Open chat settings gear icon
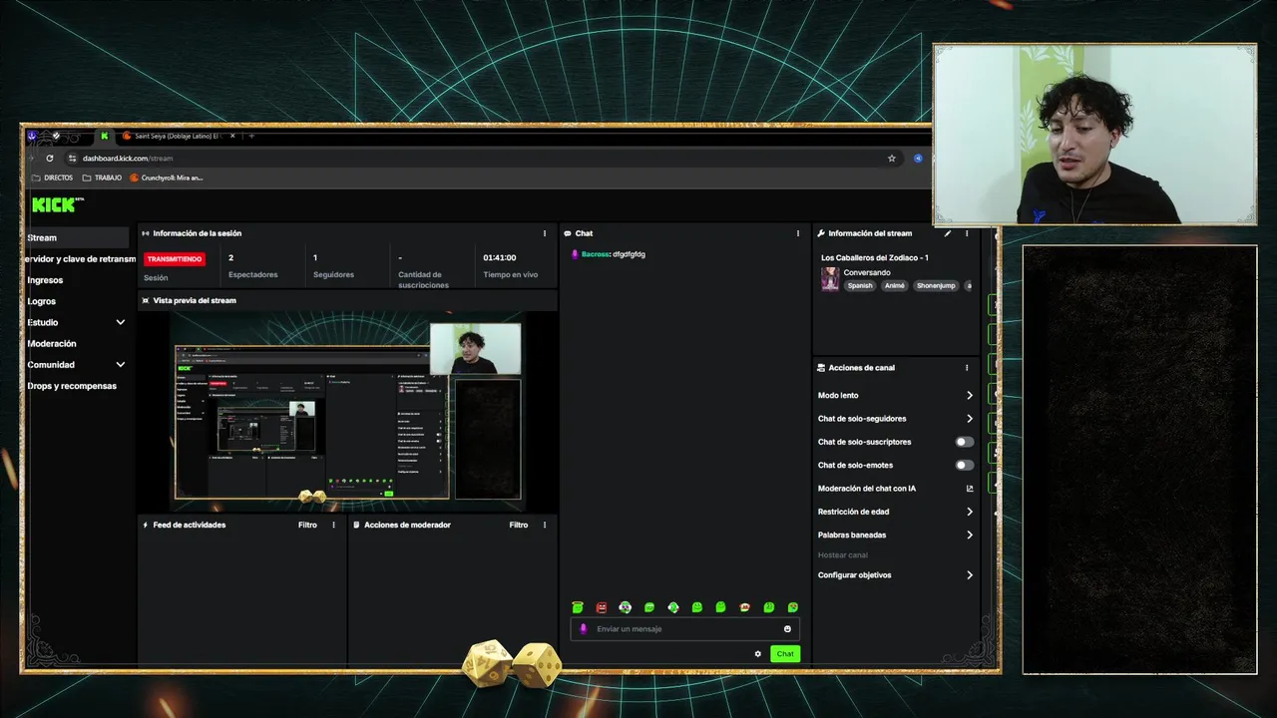This screenshot has width=1277, height=718. click(x=758, y=654)
